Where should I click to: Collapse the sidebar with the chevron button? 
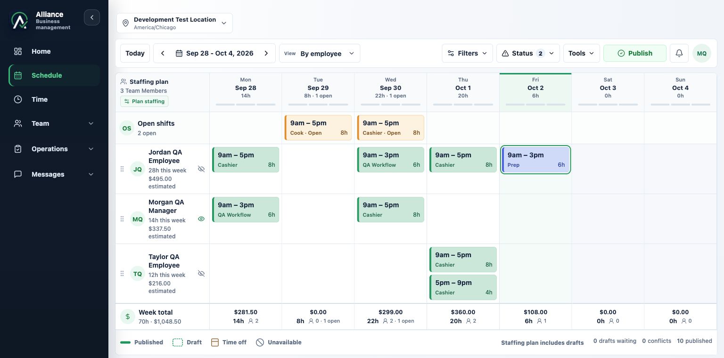92,17
